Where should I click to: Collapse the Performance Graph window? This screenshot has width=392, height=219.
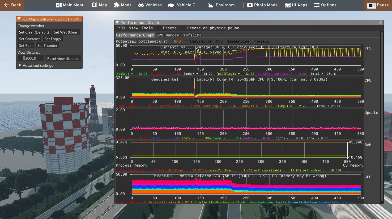tap(117, 23)
